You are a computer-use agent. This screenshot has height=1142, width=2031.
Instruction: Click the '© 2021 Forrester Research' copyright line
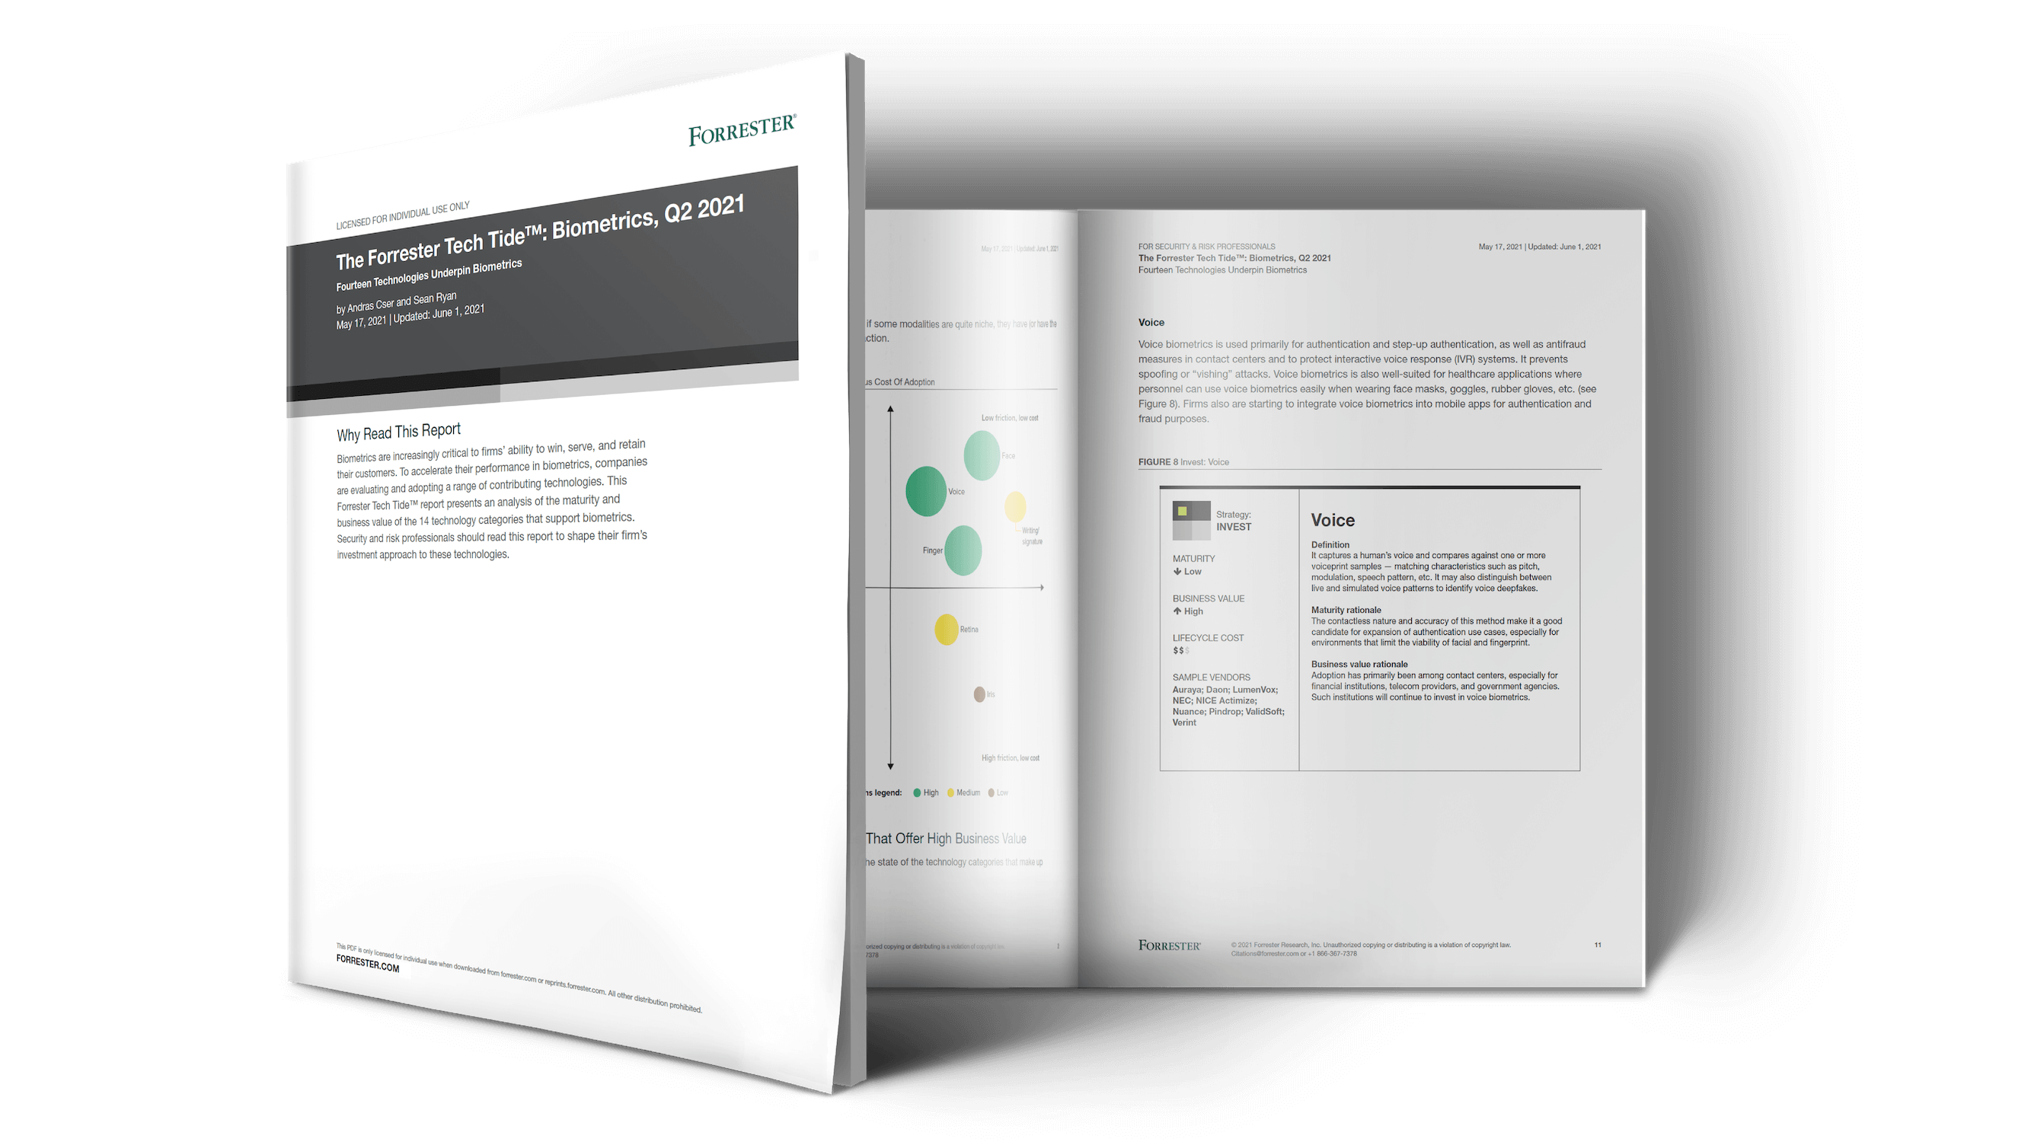pyautogui.click(x=1370, y=945)
